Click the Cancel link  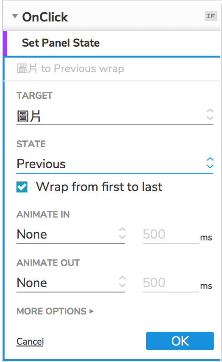(30, 341)
